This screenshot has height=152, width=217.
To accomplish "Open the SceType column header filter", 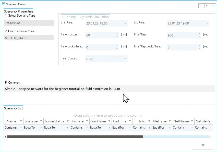I will pos(41,121).
